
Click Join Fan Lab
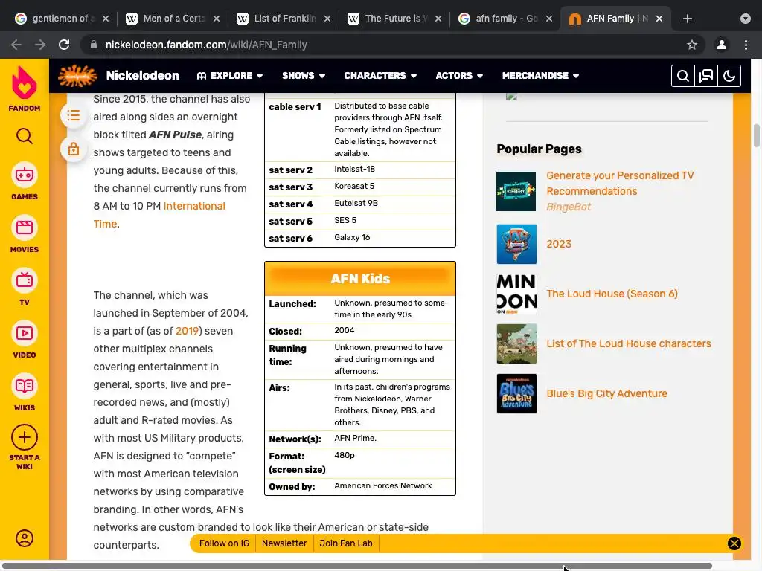(x=345, y=543)
